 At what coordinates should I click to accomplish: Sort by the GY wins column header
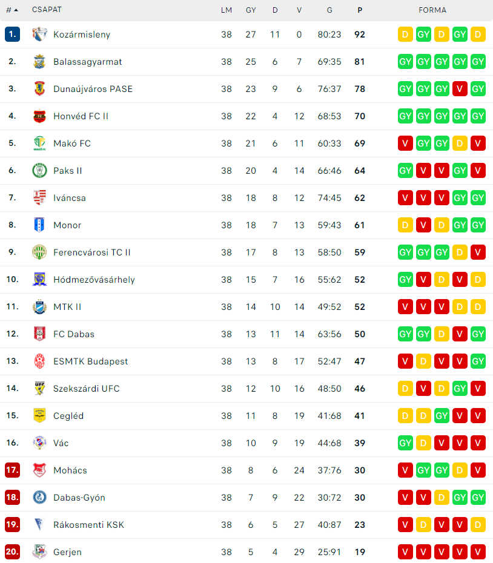(251, 10)
